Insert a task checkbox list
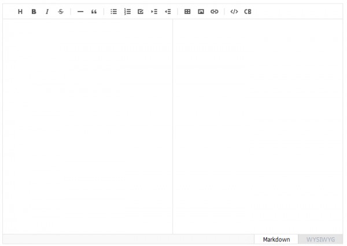347x246 pixels. pos(141,12)
